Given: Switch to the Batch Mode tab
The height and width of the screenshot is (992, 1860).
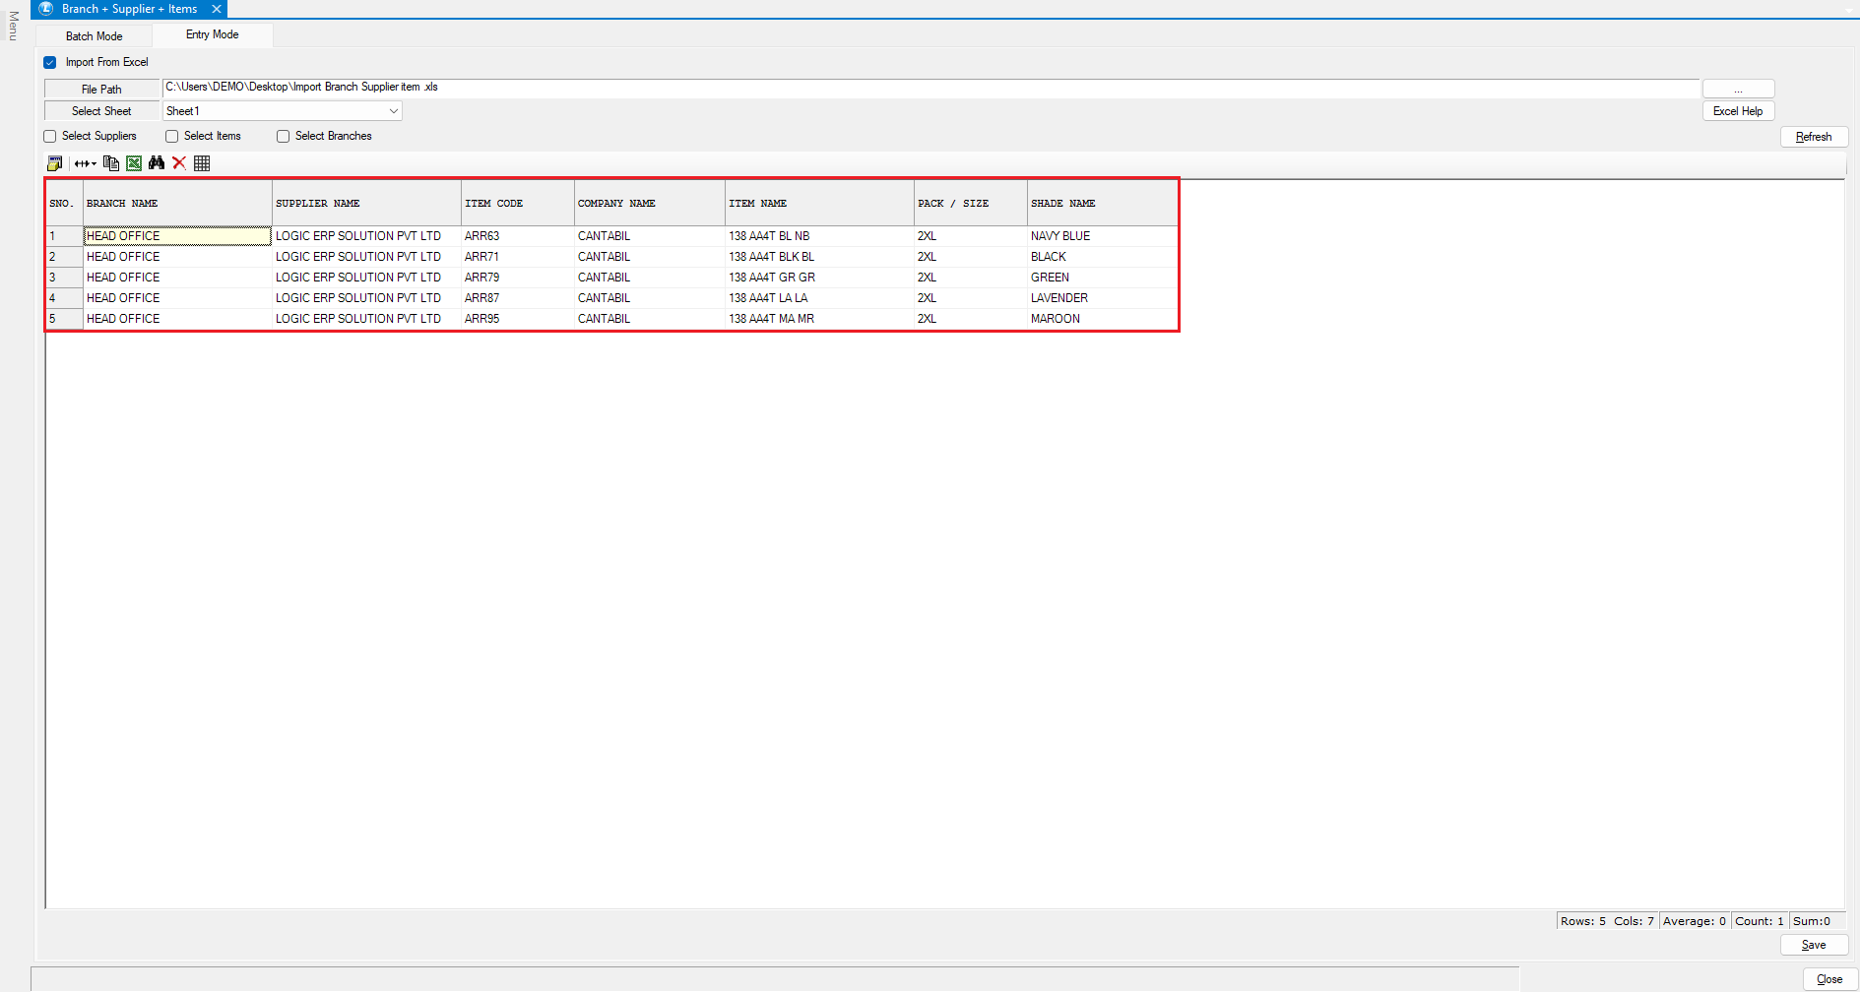Looking at the screenshot, I should point(95,36).
